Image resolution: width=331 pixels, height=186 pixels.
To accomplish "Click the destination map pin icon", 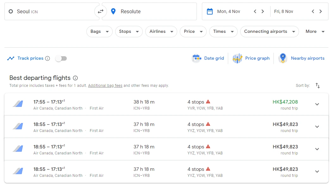I will (x=113, y=11).
